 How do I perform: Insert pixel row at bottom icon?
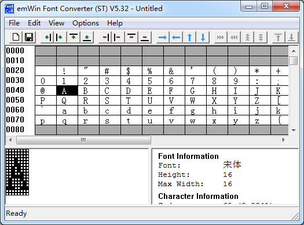[x=87, y=37]
